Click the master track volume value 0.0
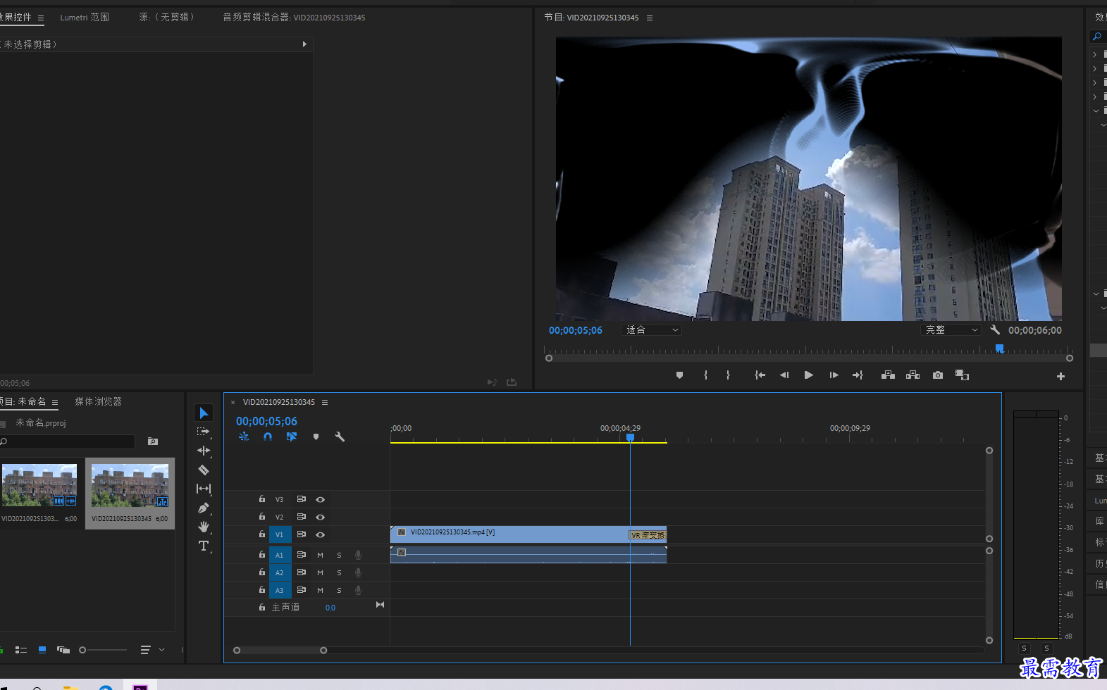This screenshot has height=690, width=1107. pyautogui.click(x=330, y=608)
